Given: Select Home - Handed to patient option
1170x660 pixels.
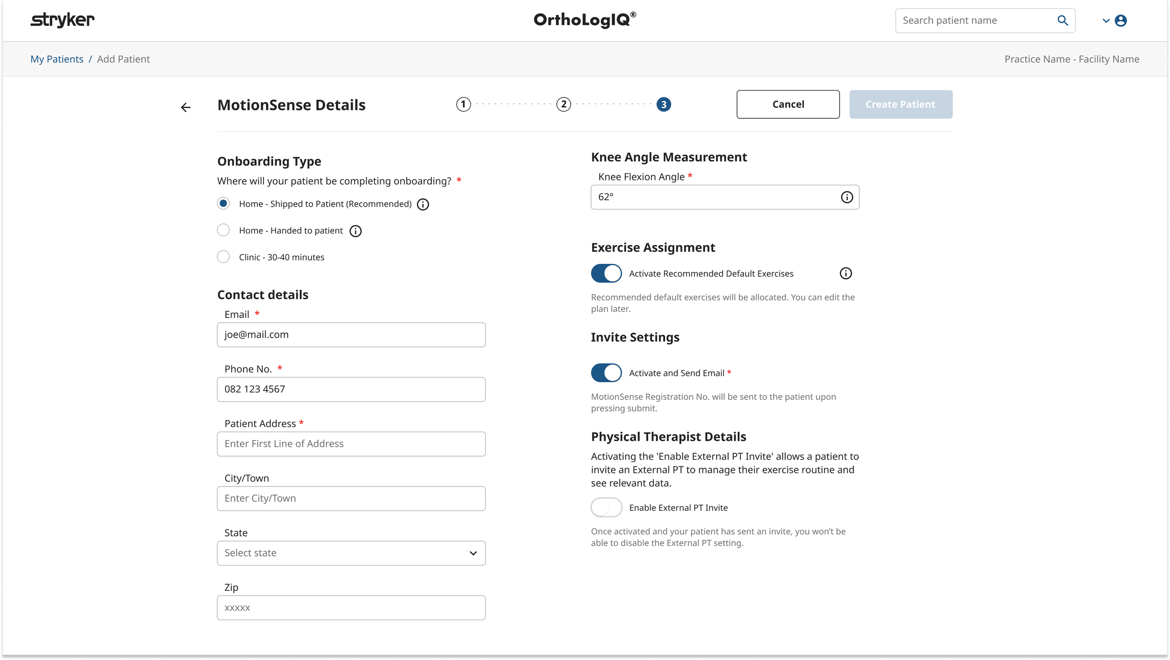Looking at the screenshot, I should click(x=223, y=231).
